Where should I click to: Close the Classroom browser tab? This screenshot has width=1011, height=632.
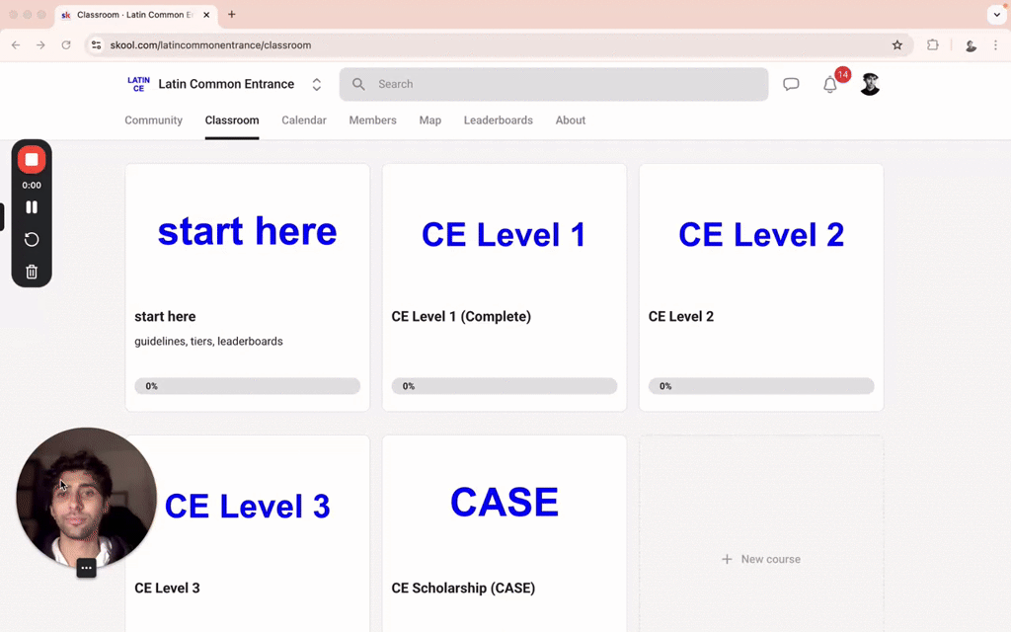click(206, 14)
